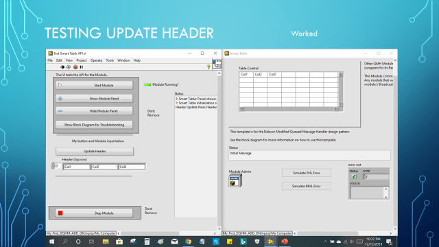Viewport: 439px width, 247px height.
Task: Click the Col3 header input field
Action: (132, 167)
